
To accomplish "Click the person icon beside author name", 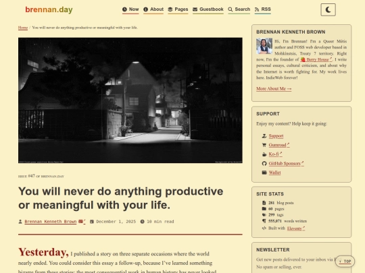I will coord(20,222).
